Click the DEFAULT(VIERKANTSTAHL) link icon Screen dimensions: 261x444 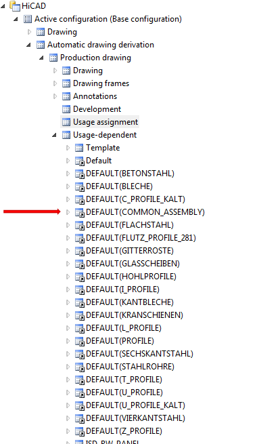point(80,419)
